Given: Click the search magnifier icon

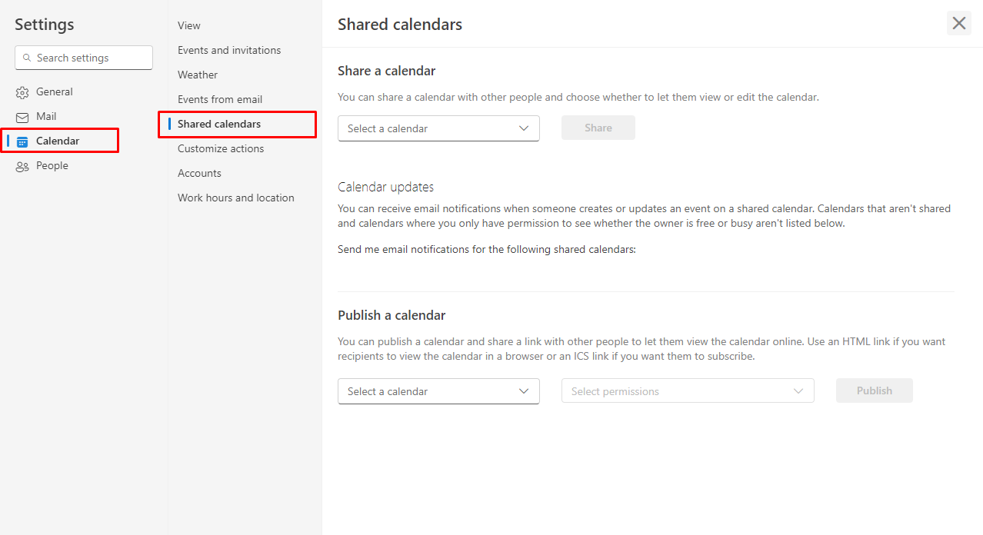Looking at the screenshot, I should point(28,58).
